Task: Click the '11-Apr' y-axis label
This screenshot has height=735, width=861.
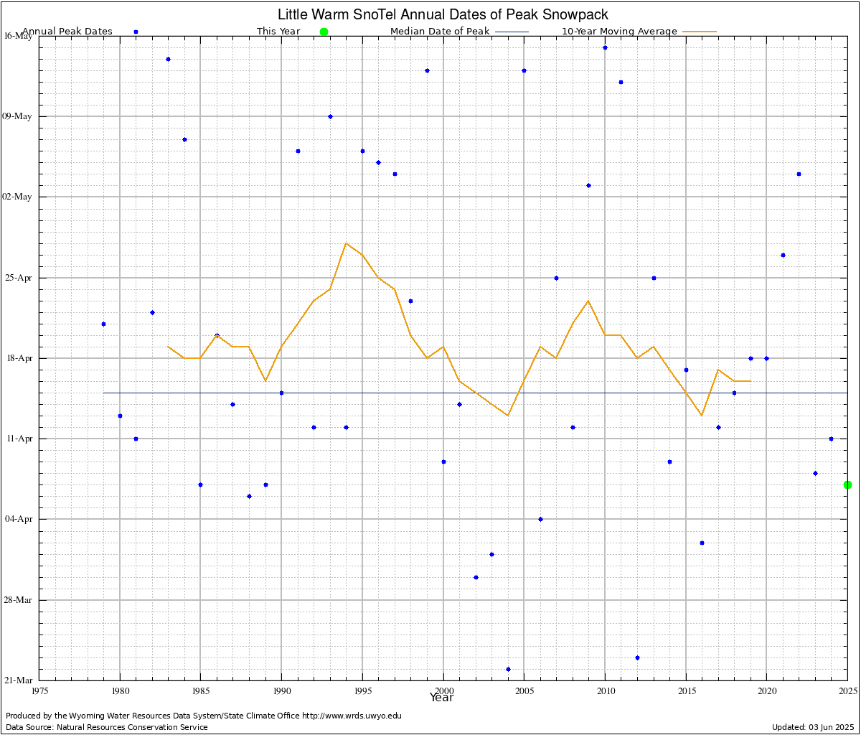Action: [19, 439]
